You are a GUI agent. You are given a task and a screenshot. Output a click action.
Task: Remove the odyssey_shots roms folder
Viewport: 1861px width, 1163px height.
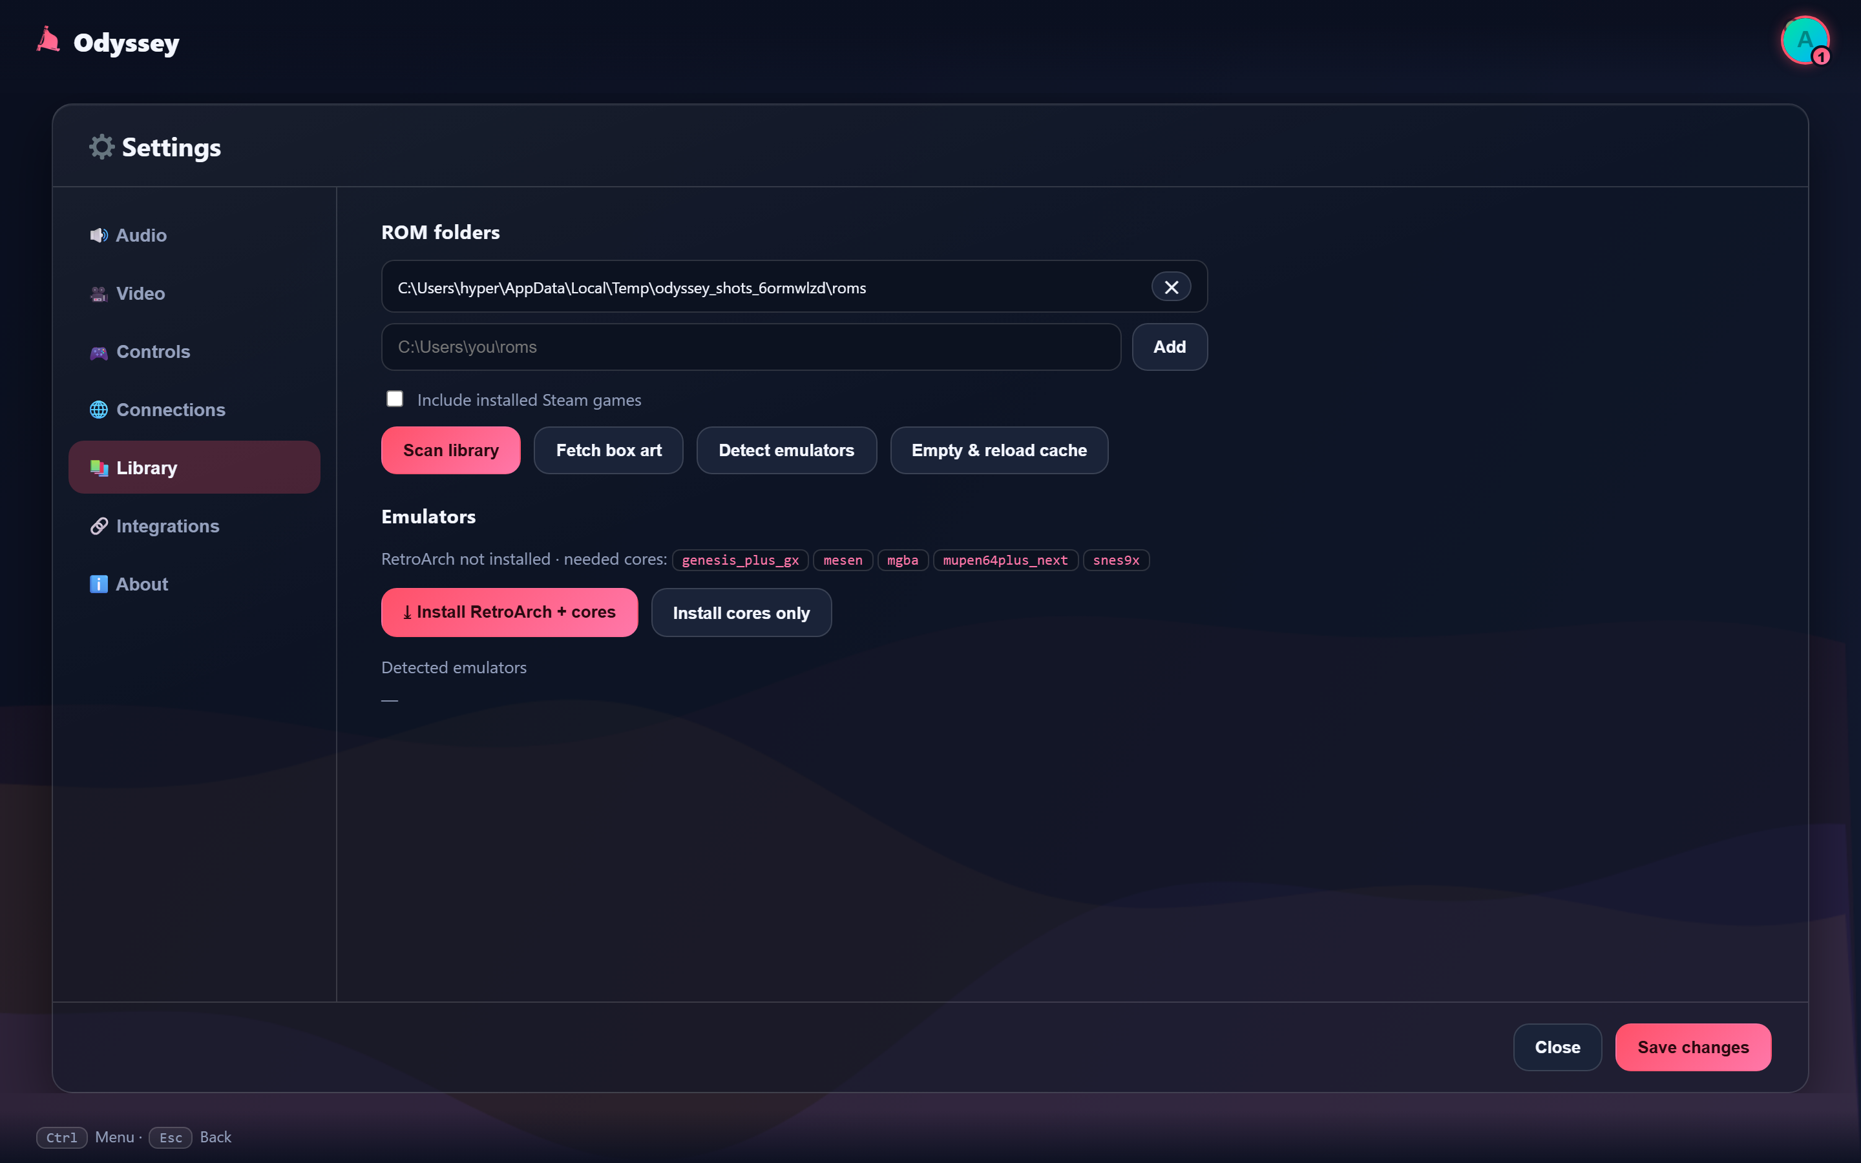tap(1171, 287)
